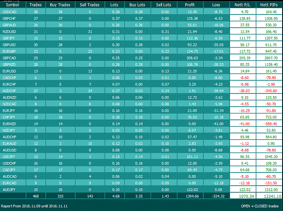Click GBPCAD Nett P/L value 205.39
283x211 pixels.
[245, 58]
